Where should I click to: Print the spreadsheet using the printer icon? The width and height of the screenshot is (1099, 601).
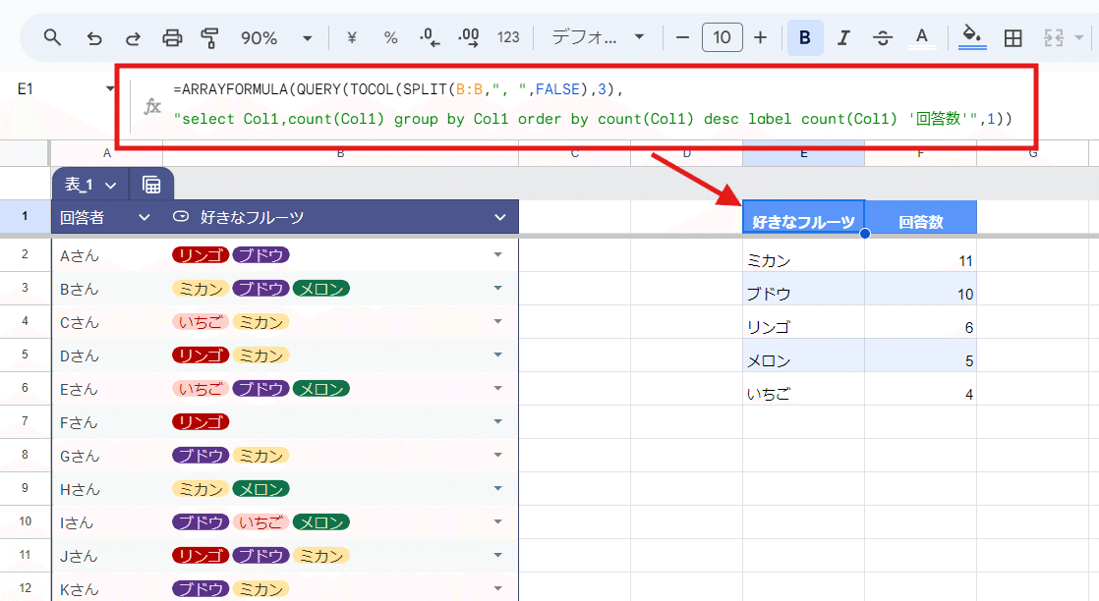pyautogui.click(x=172, y=38)
